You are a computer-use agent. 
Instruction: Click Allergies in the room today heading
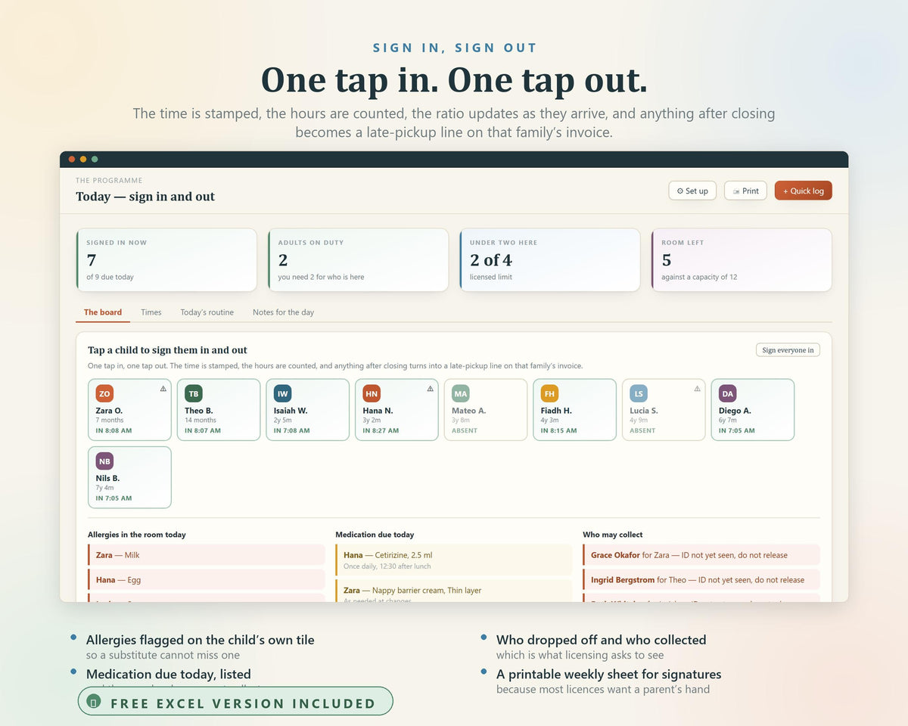137,535
